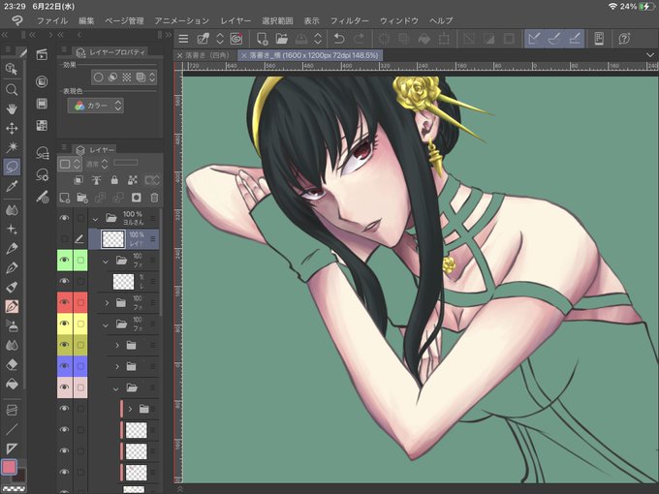659x494 pixels.
Task: Select the Airbrush tool
Action: [12, 326]
